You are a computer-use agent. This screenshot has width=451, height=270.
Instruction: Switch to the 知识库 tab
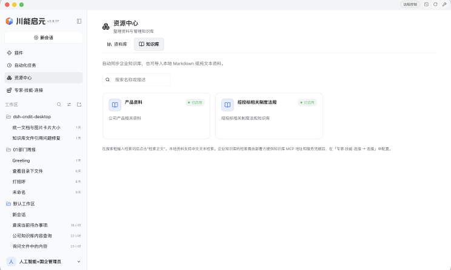coord(149,44)
